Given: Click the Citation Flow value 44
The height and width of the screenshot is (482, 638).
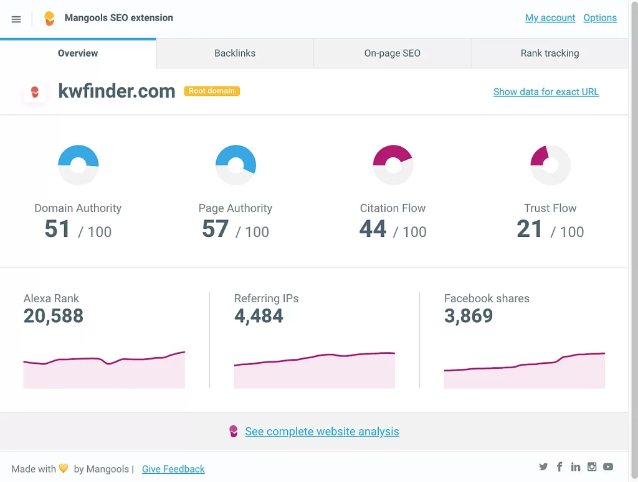Looking at the screenshot, I should click(x=373, y=229).
